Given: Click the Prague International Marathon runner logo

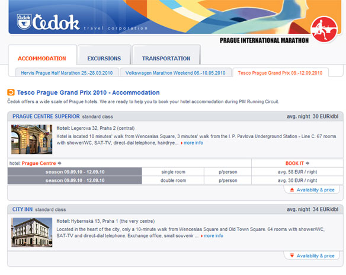Looking at the screenshot, I should click(324, 29).
